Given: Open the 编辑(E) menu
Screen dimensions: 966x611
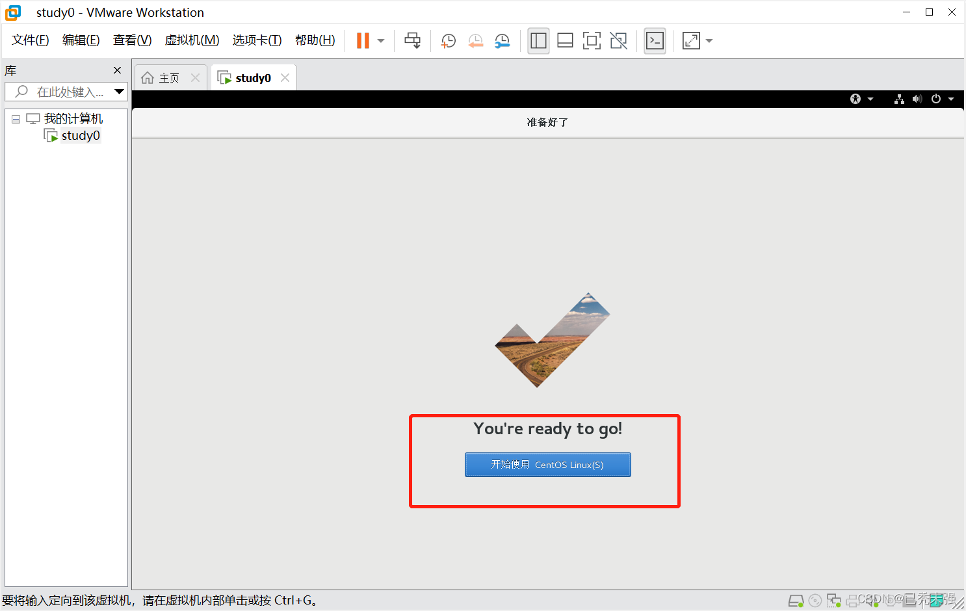Looking at the screenshot, I should (81, 40).
